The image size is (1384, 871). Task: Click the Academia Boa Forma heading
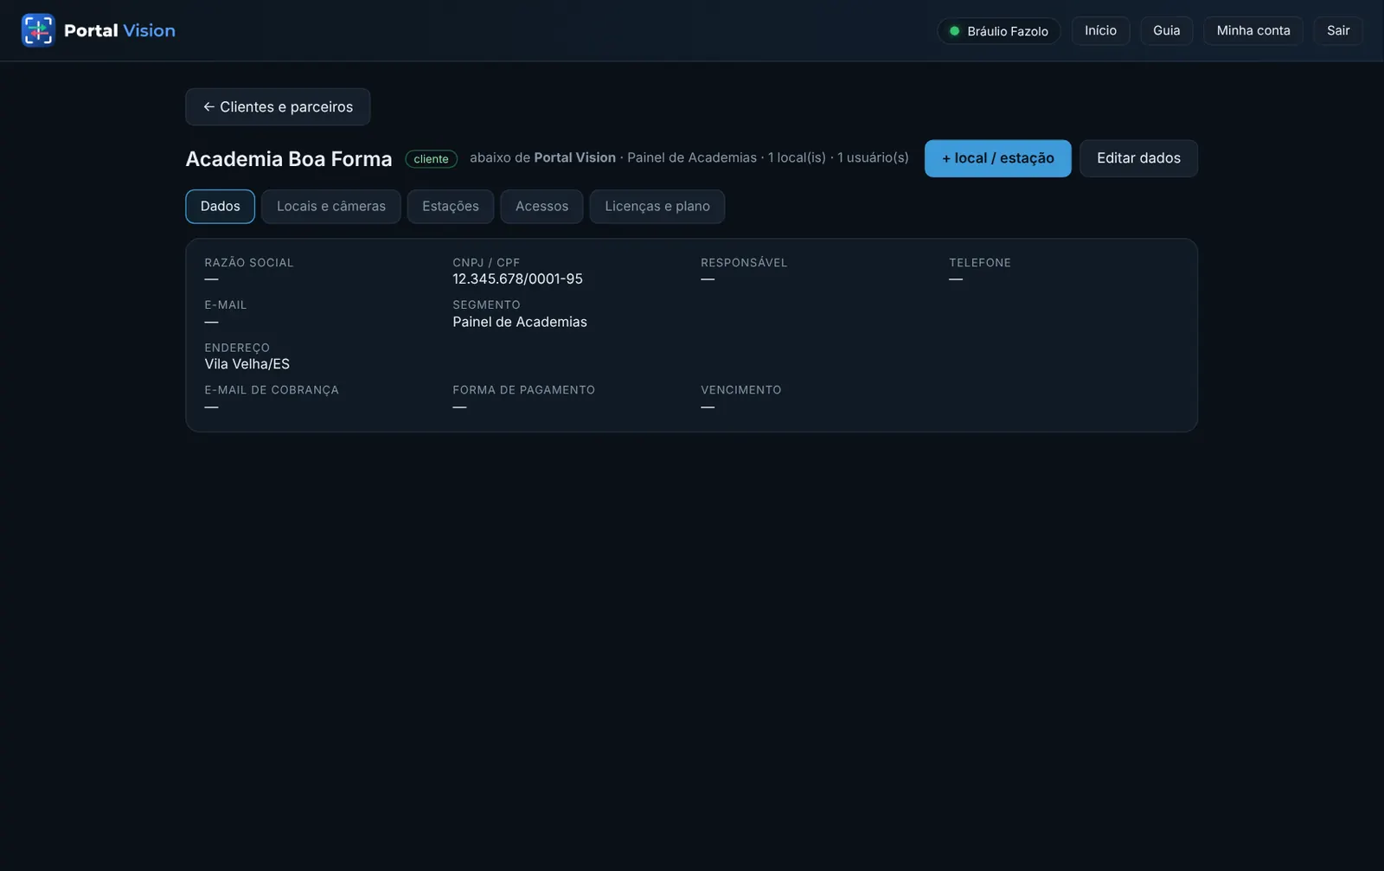[289, 159]
